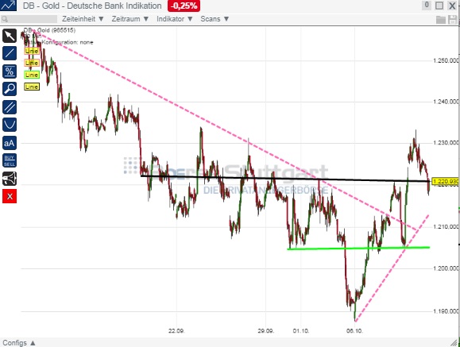Click the 1.190,000 price axis label
The height and width of the screenshot is (347, 460).
pos(446,311)
